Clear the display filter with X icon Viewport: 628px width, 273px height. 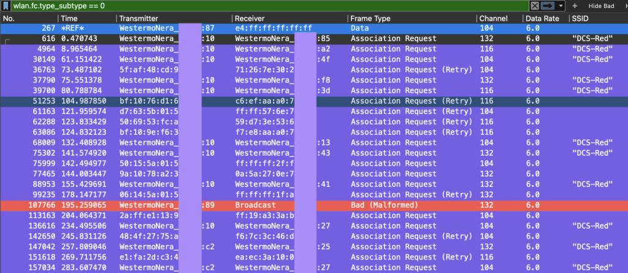tap(535, 6)
